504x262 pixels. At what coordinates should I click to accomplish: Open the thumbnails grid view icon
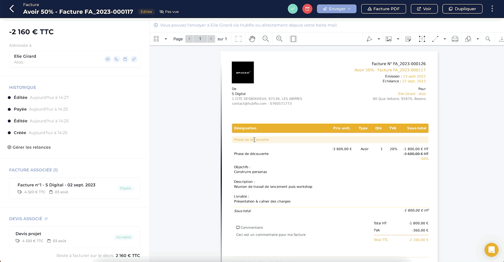point(156,39)
